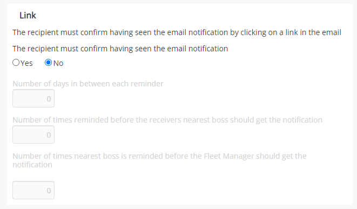
Task: Click the "No" label text
Action: pos(58,63)
